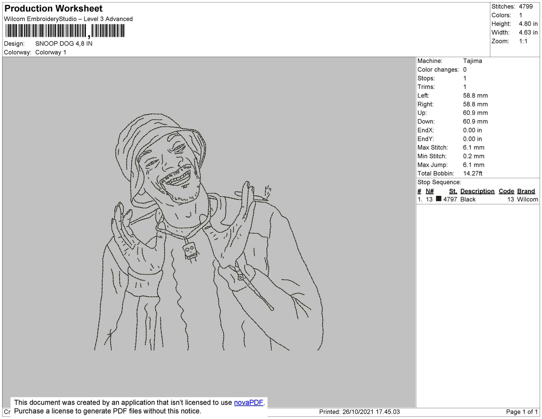Select the Min Stitch value '0.2 mm'
Image resolution: width=542 pixels, height=419 pixels.
coord(474,156)
